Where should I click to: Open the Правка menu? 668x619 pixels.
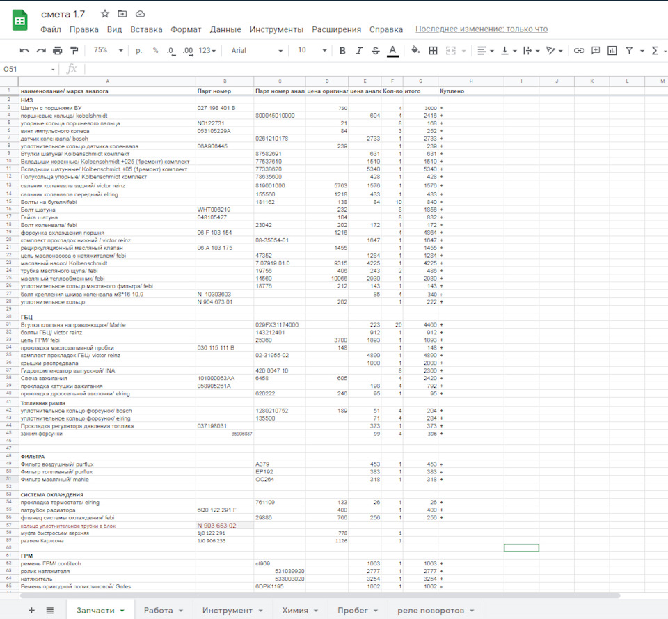coord(84,29)
